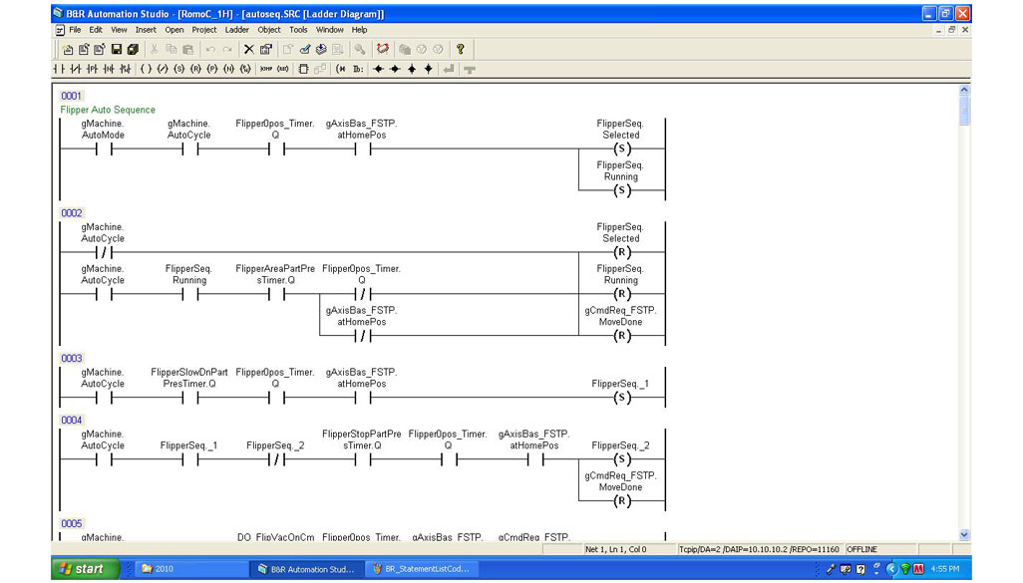The width and height of the screenshot is (1023, 583).
Task: Insert a function block from toolbar
Action: coord(303,69)
